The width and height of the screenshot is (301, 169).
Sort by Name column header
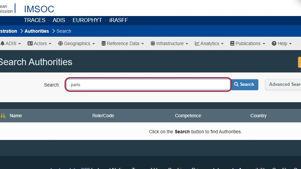point(16,116)
